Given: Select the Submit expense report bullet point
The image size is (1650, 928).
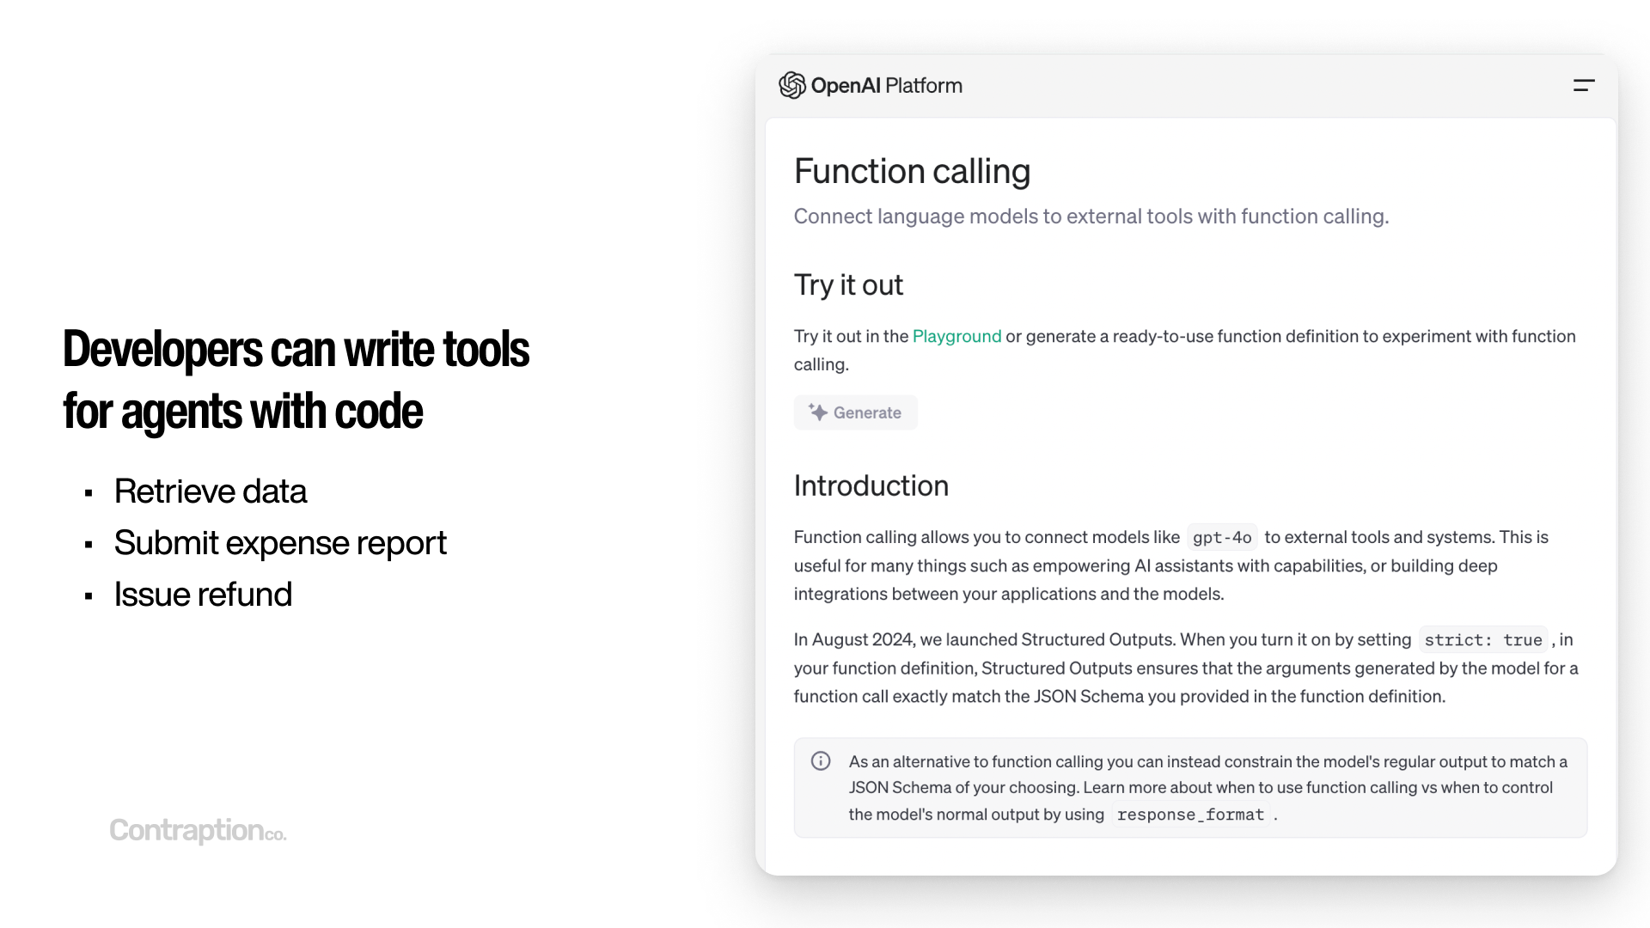Looking at the screenshot, I should tap(280, 542).
